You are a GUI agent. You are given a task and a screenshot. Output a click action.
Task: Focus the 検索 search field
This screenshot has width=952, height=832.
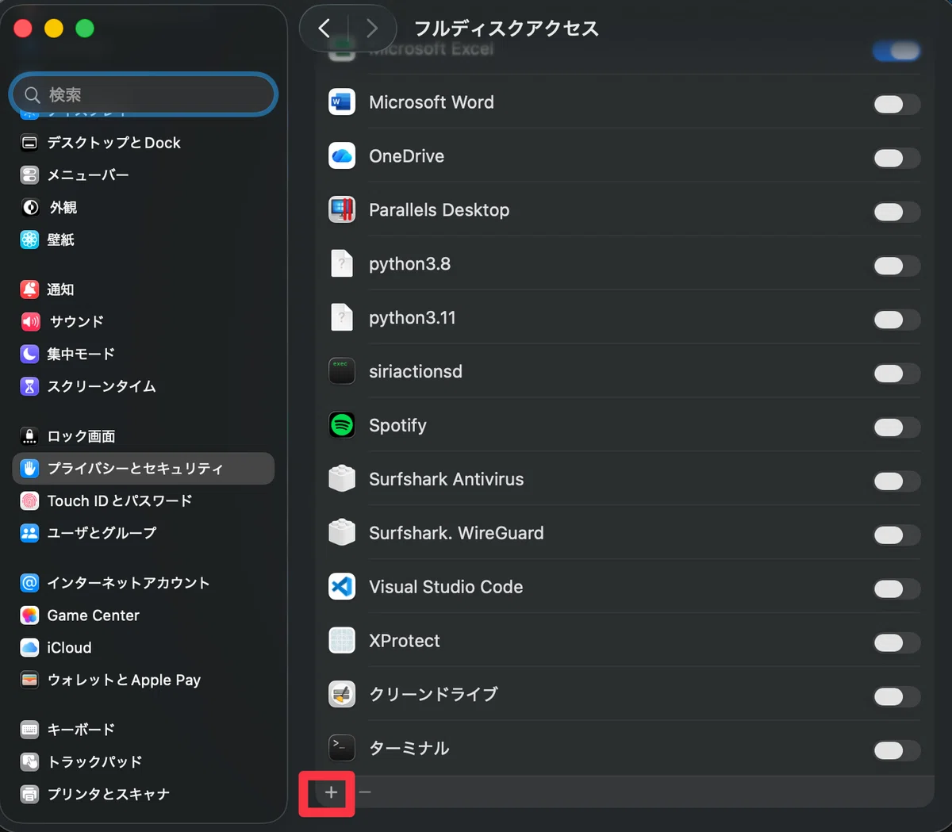144,95
